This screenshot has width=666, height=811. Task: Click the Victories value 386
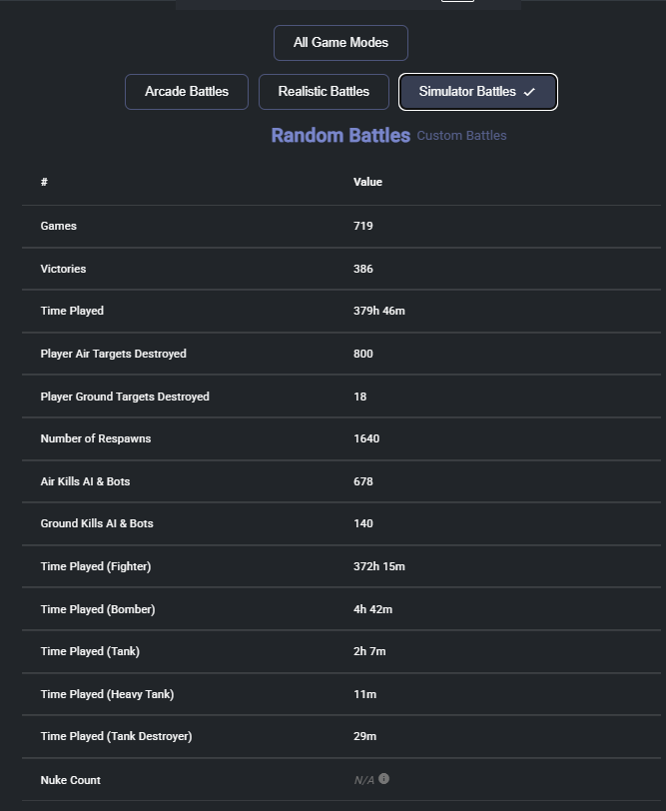(363, 269)
